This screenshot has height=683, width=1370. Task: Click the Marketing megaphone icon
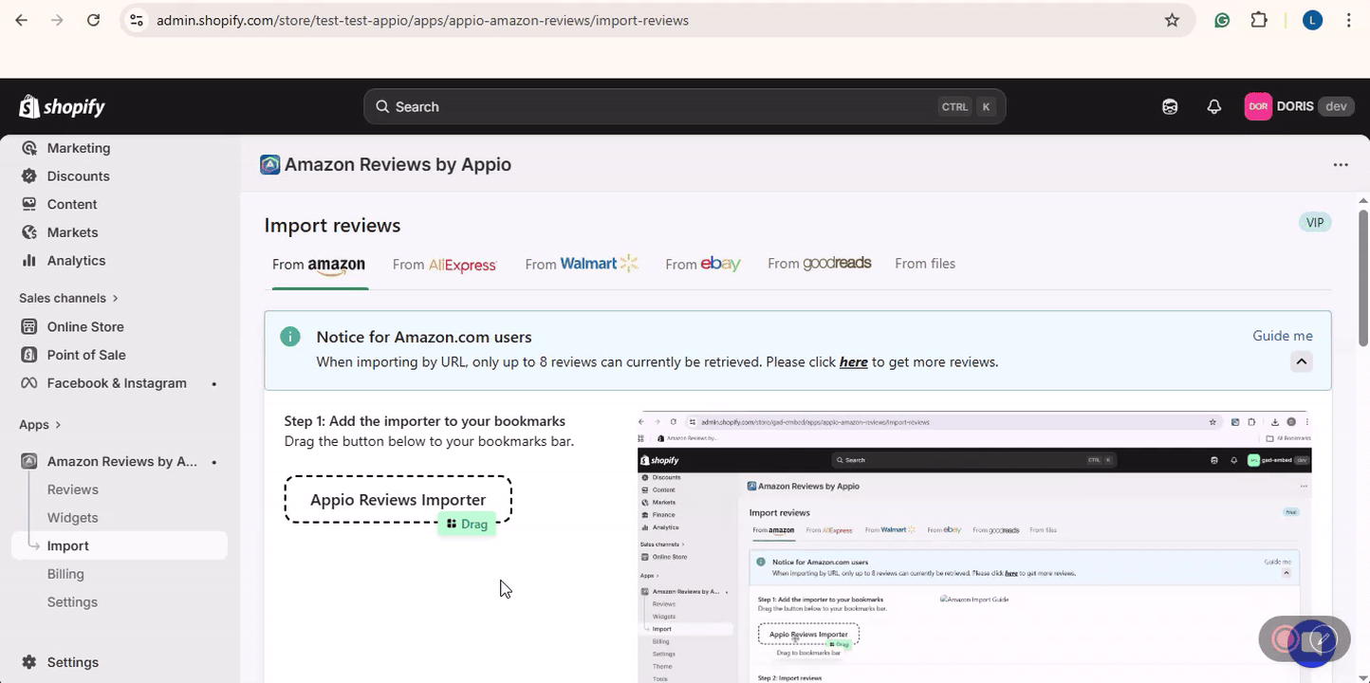(x=29, y=148)
